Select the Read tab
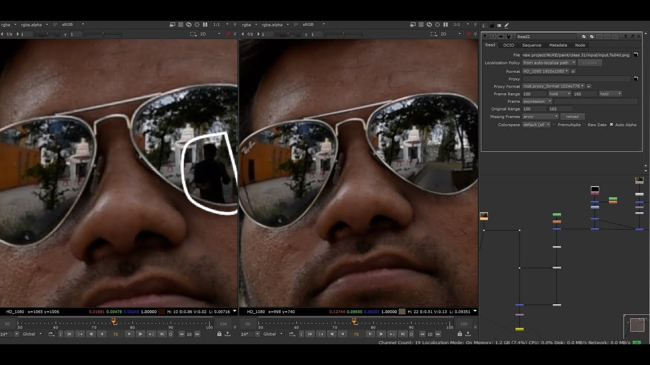This screenshot has height=365, width=650. [490, 45]
